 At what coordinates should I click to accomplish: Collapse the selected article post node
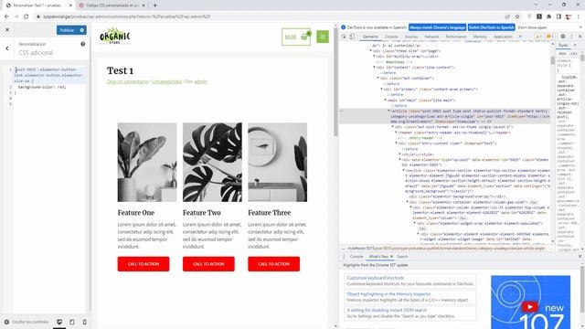(x=389, y=111)
